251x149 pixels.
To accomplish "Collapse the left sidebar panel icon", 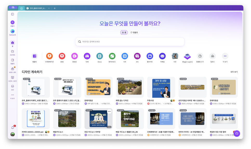I will pos(12,14).
